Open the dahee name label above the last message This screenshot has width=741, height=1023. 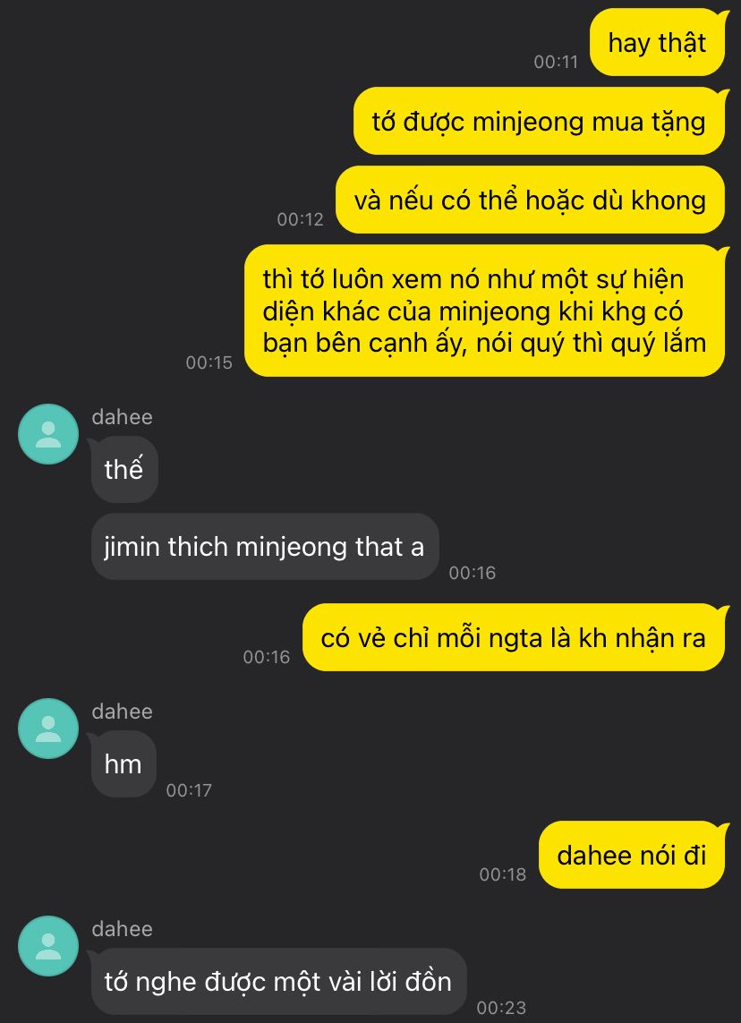tap(122, 929)
